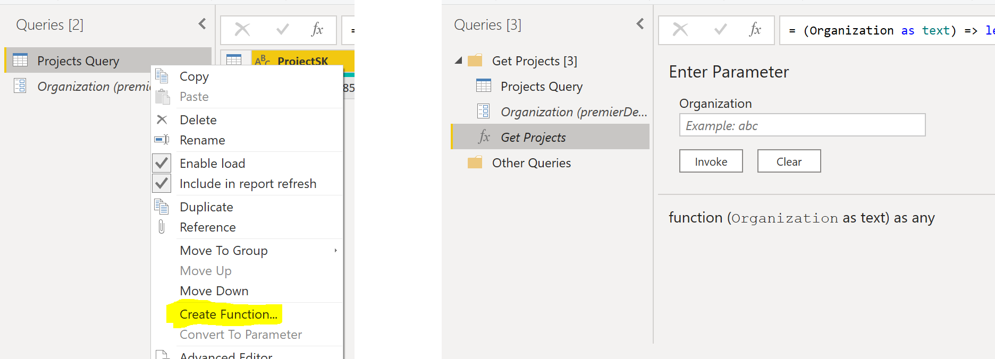Screen dimensions: 995x359
Task: Click the table icon beside ProjectSK column header
Action: coord(234,60)
